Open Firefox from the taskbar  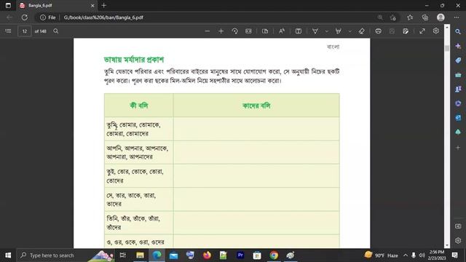tap(207, 255)
